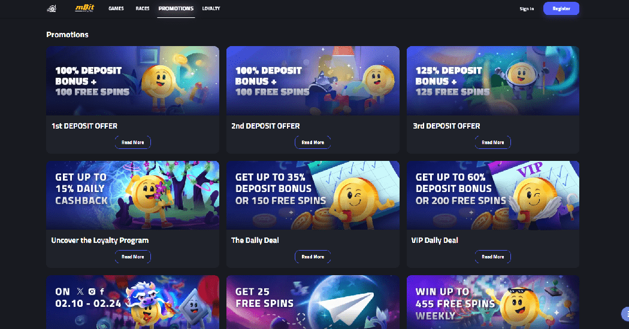Click the Register button
Image resolution: width=629 pixels, height=329 pixels.
[561, 8]
